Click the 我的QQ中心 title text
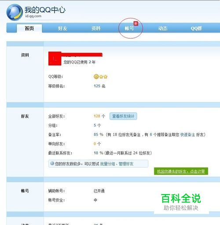 click(x=45, y=10)
